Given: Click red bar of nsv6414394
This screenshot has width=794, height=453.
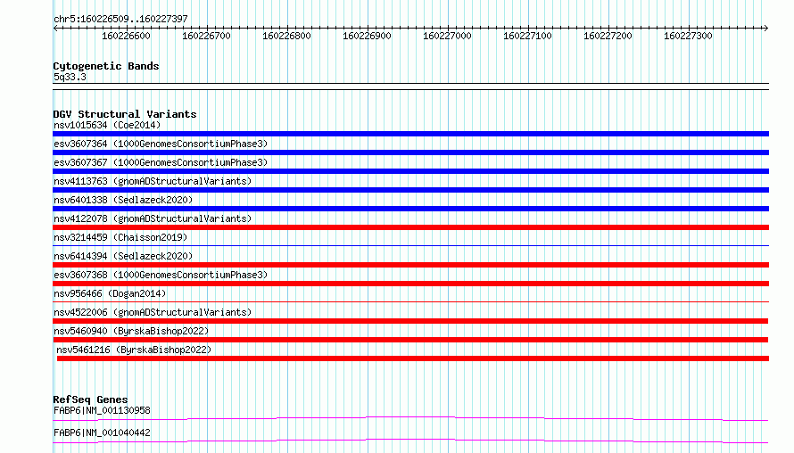Looking at the screenshot, I should coord(410,265).
